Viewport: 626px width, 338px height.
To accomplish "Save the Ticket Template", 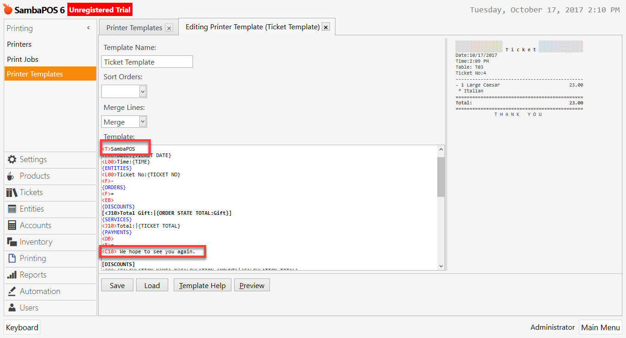I will coord(117,285).
